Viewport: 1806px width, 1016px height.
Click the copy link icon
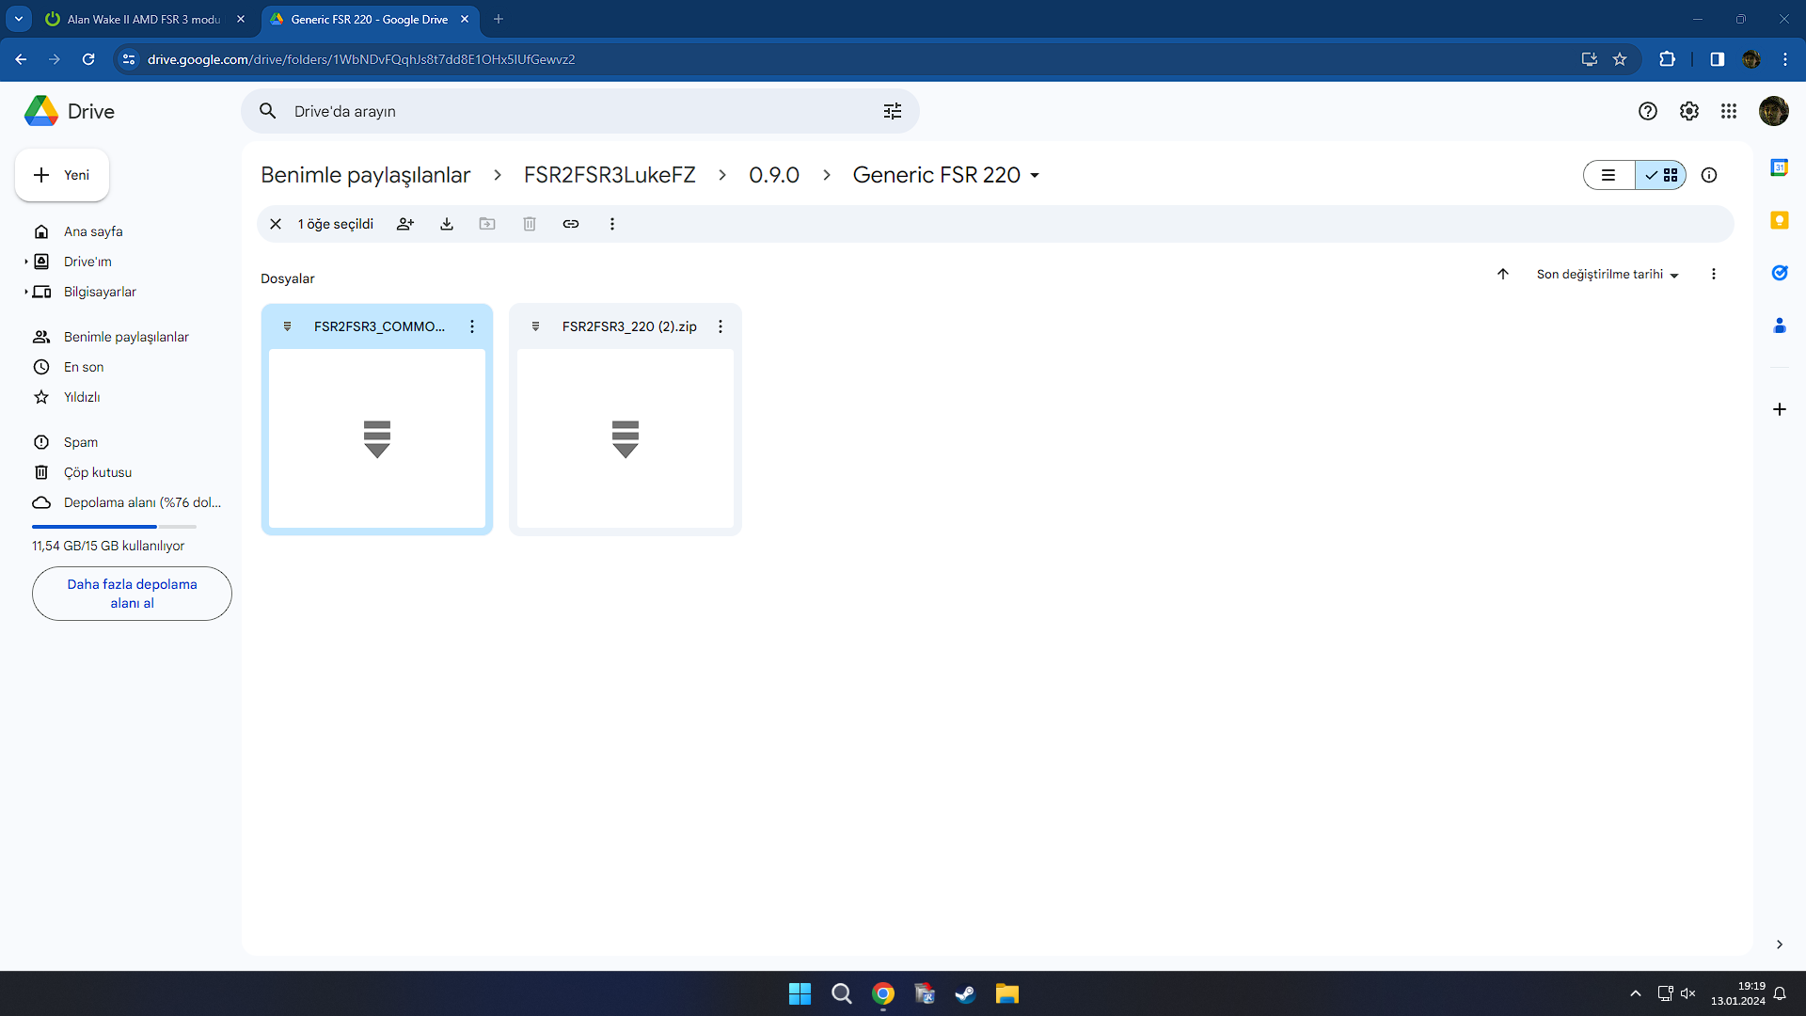[571, 224]
